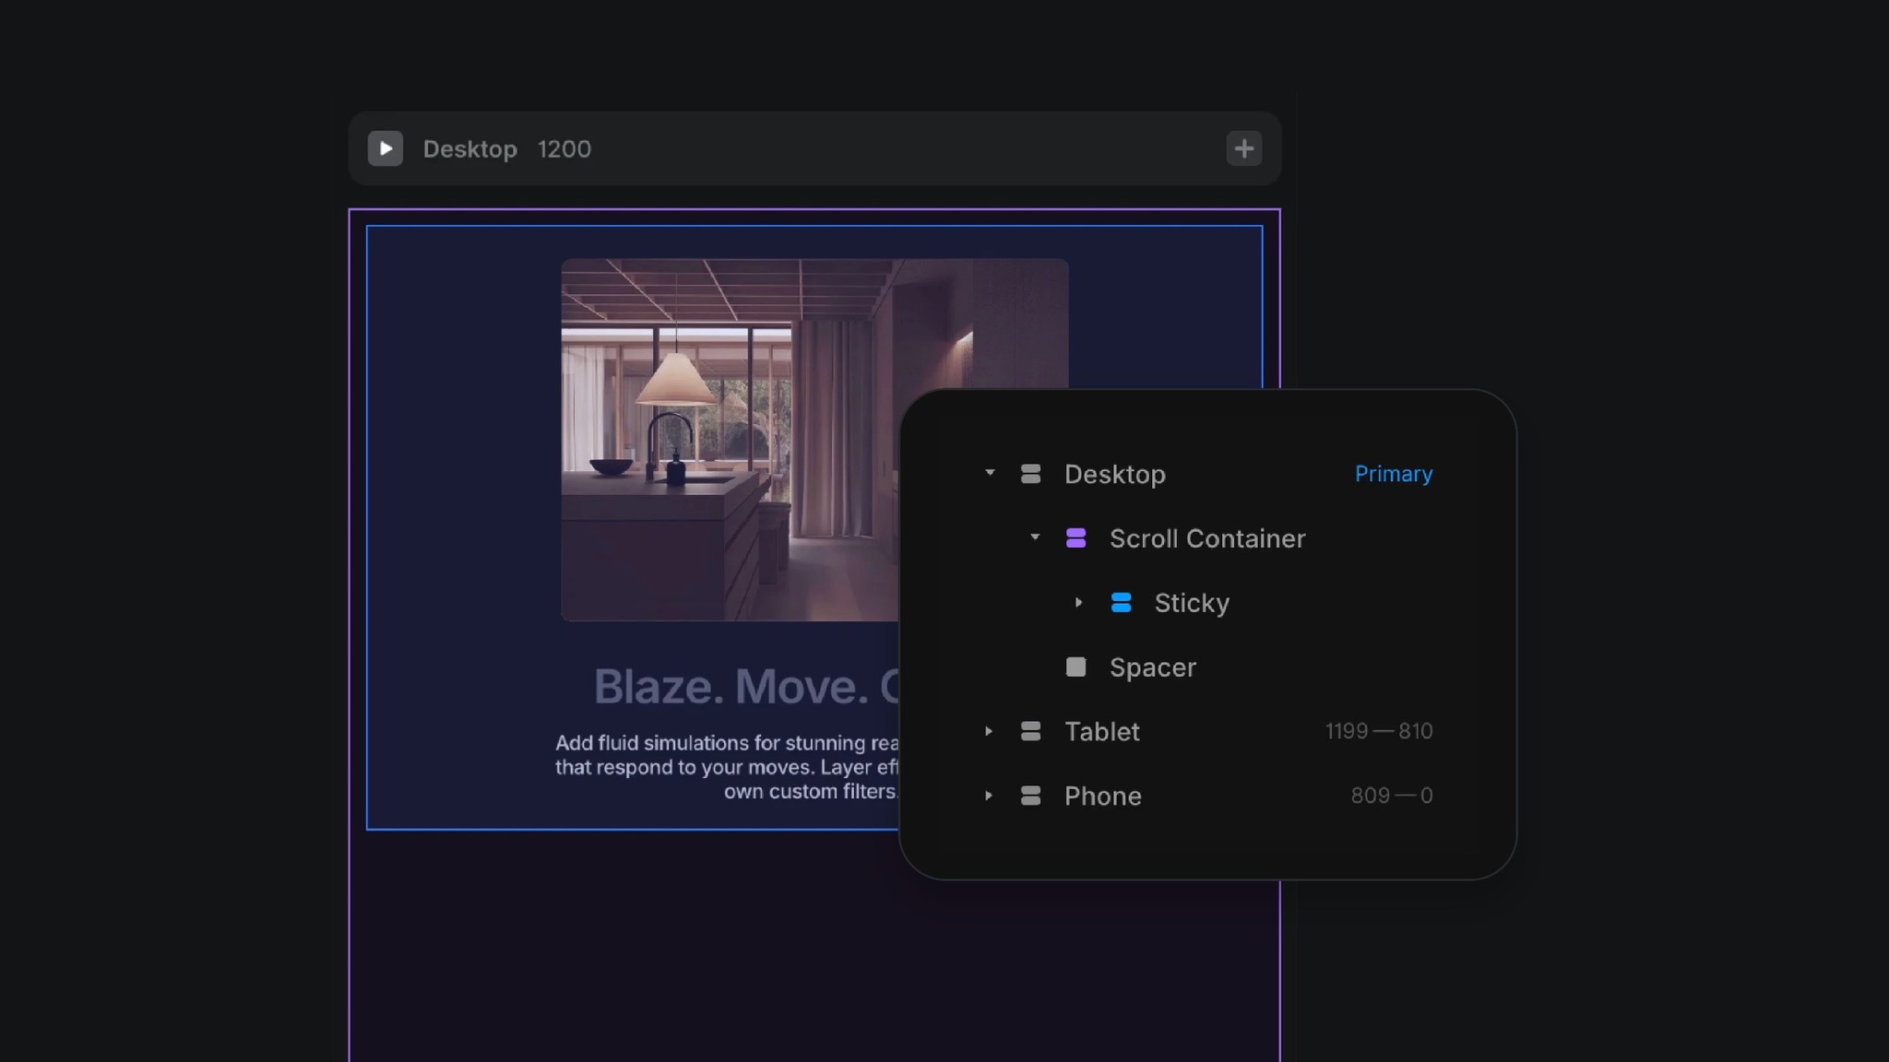Image resolution: width=1889 pixels, height=1062 pixels.
Task: Collapse the Desktop layer tree
Action: [x=989, y=474]
